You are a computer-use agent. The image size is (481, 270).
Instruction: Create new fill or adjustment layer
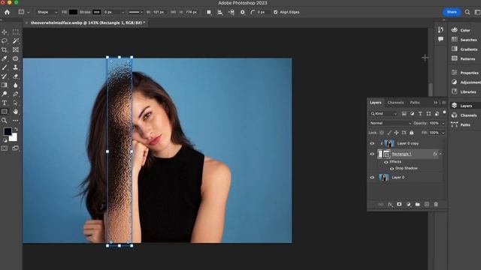coord(408,204)
